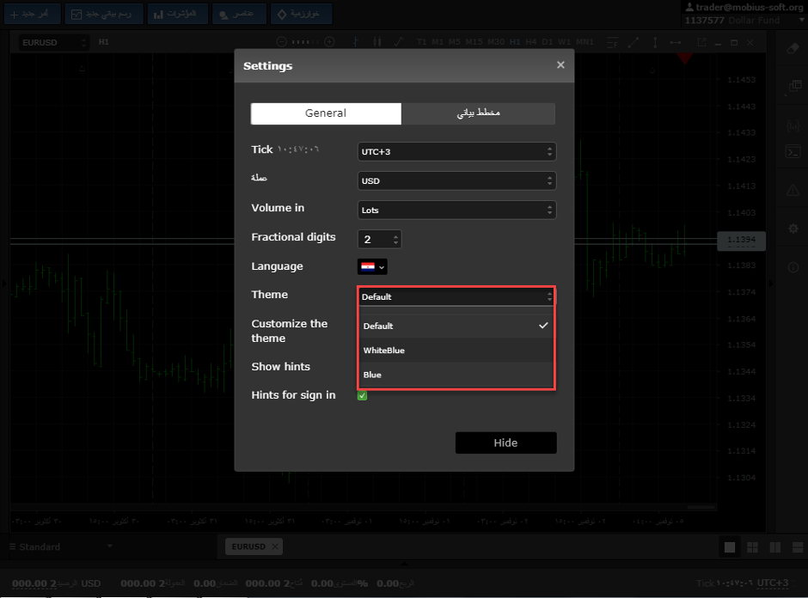This screenshot has width=808, height=598.
Task: Click the new order button أمر جديد
Action: coord(32,14)
